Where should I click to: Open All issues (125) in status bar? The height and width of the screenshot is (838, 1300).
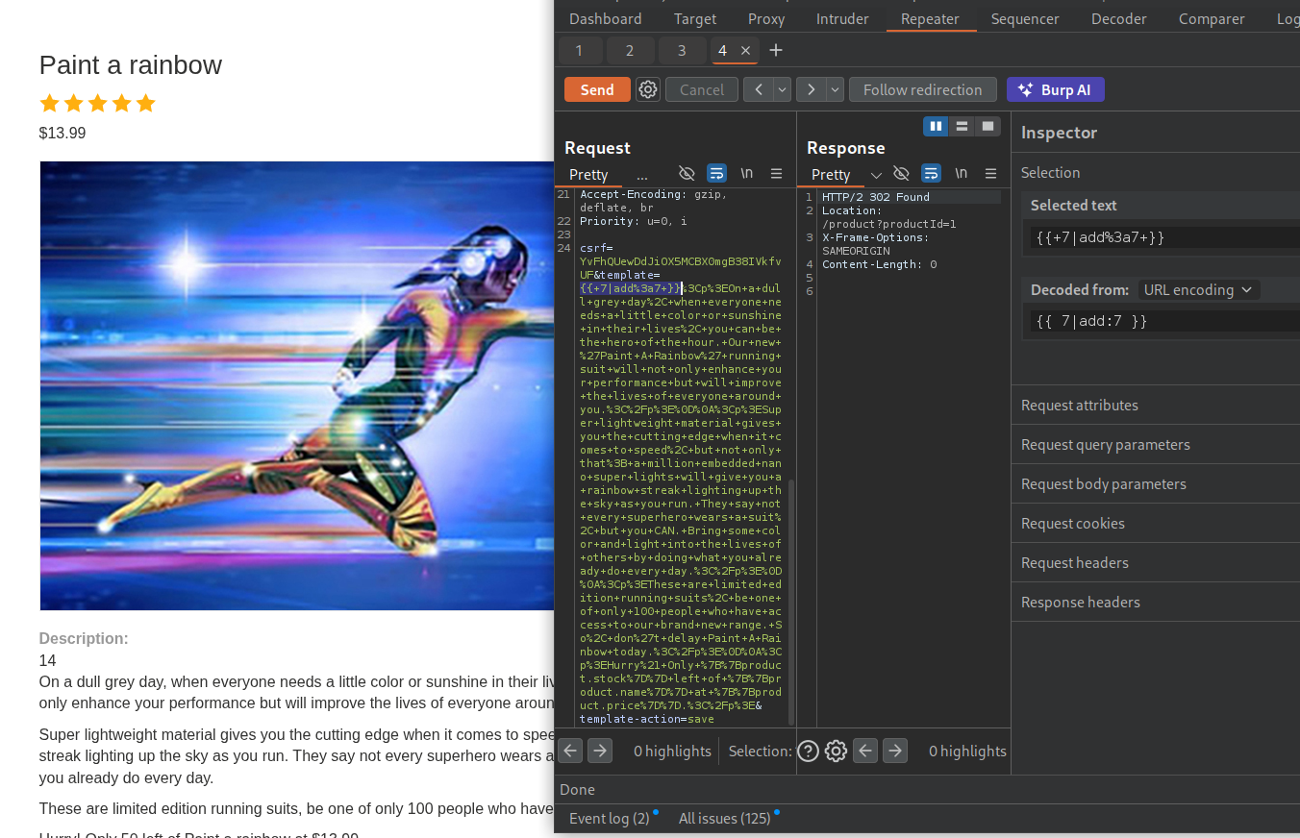click(x=724, y=818)
